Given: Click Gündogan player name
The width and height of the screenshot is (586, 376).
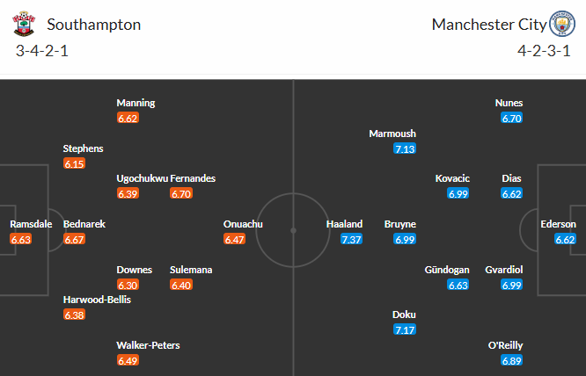Looking at the screenshot, I should coord(447,270).
